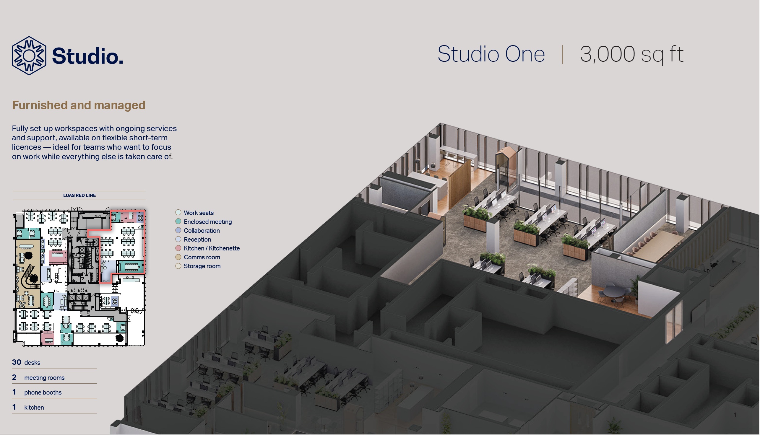Click the Reception legend circle
Viewport: 760px width, 435px height.
click(178, 239)
